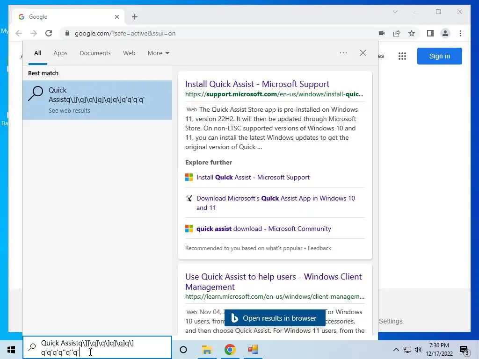Open the Windows Start menu

coord(11,350)
